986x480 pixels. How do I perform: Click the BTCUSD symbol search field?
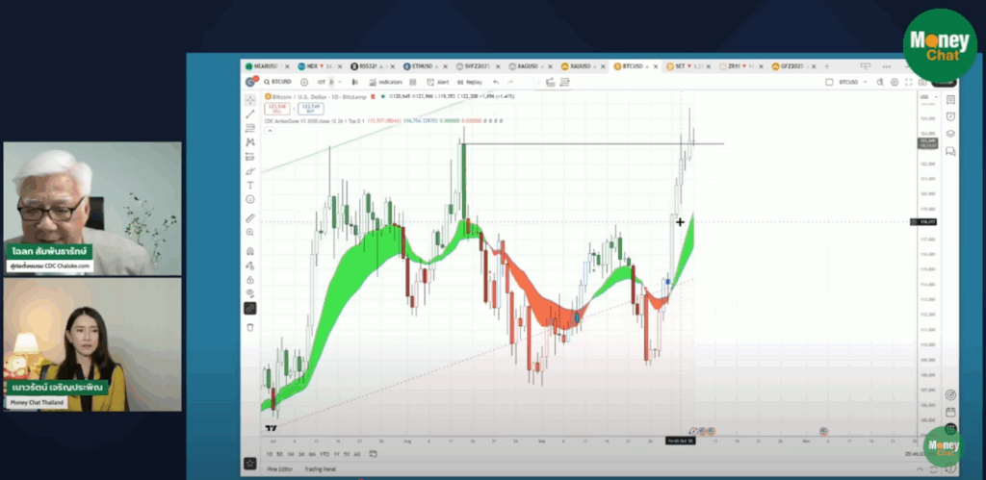(x=278, y=83)
